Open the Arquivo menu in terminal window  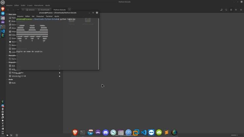[x=20, y=16]
